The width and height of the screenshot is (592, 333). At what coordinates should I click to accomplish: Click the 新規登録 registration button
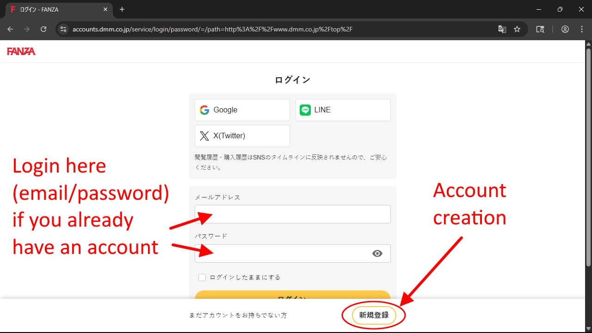374,315
